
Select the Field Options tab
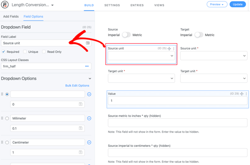(33, 16)
